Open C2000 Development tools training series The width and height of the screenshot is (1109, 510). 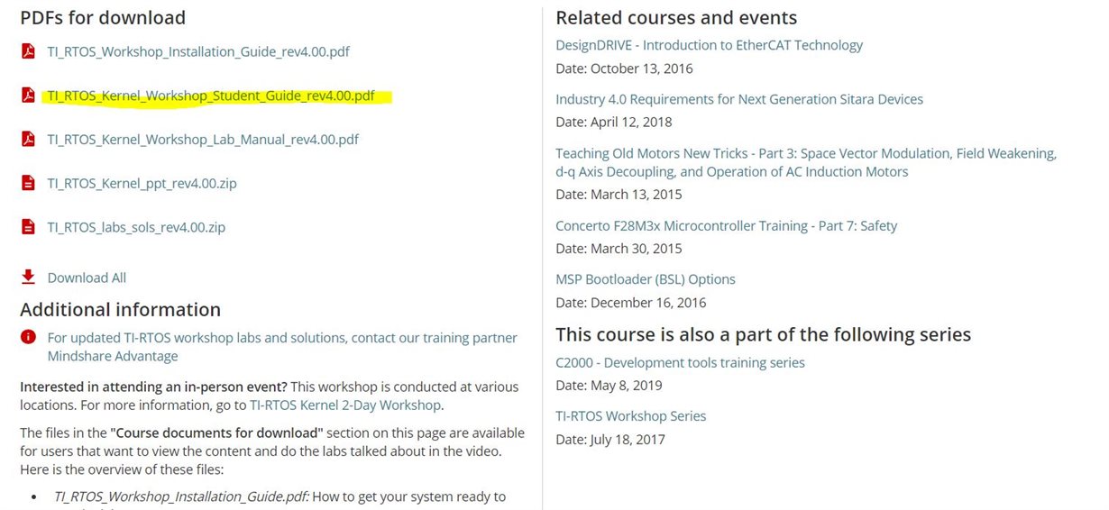point(680,362)
